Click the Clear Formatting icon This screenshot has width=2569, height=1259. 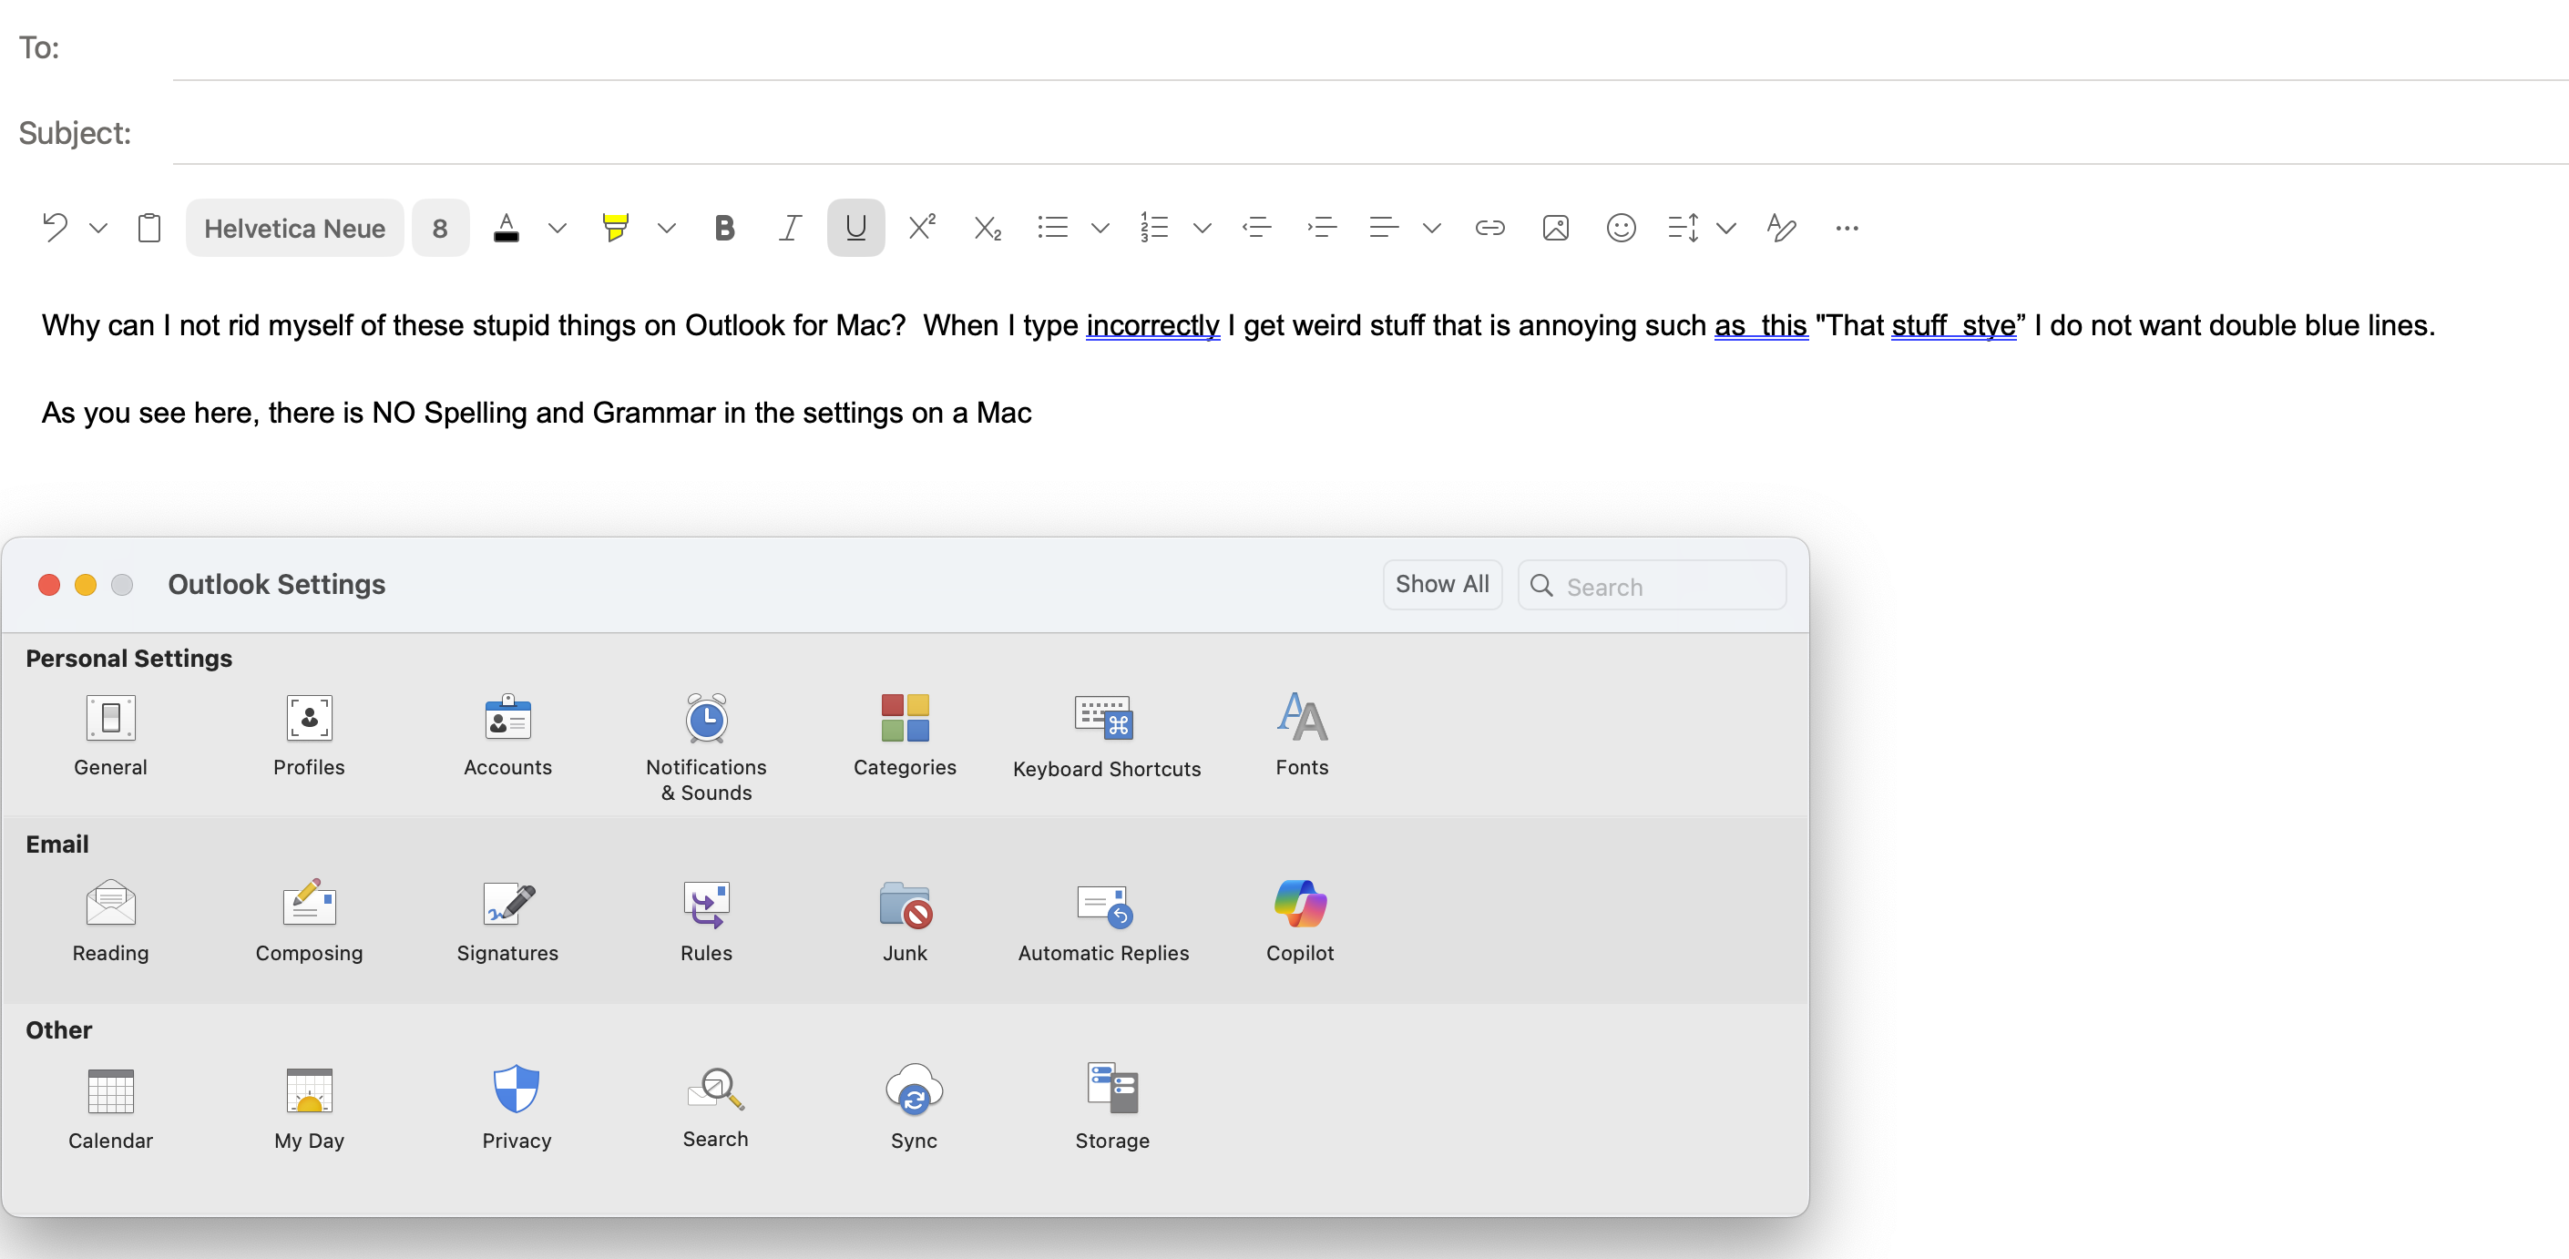(1781, 228)
